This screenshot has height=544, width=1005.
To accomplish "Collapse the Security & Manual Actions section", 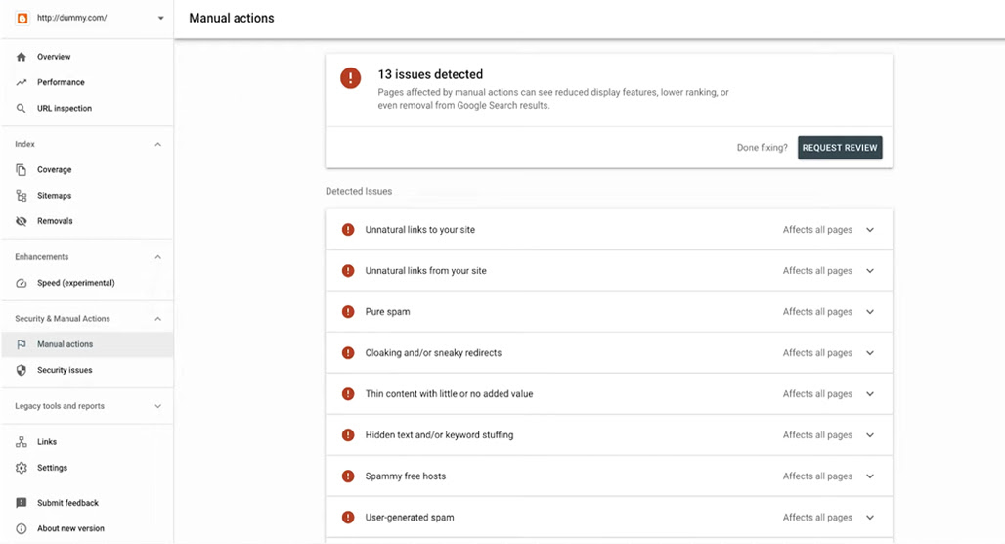I will 157,318.
